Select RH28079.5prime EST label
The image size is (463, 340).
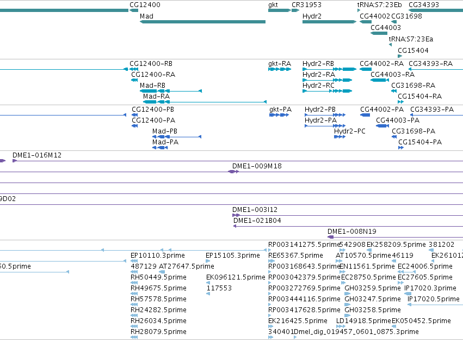pos(158,332)
